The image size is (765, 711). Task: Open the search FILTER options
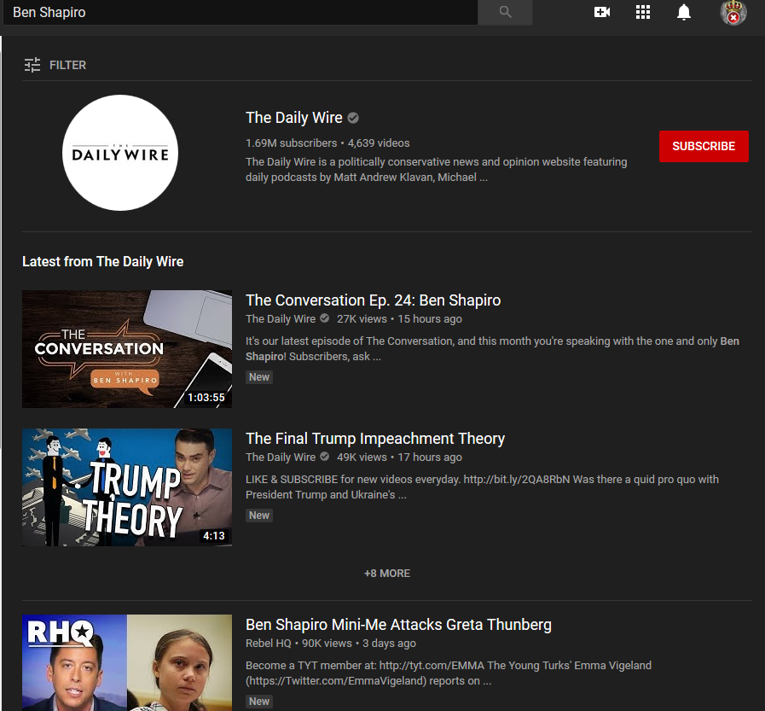pyautogui.click(x=55, y=65)
